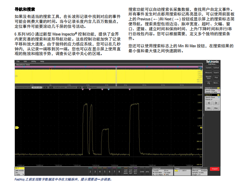The image size is (249, 195).
Task: Turn on channel 5
Action: (105, 171)
